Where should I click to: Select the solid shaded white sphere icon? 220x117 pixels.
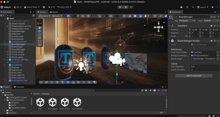point(135,16)
